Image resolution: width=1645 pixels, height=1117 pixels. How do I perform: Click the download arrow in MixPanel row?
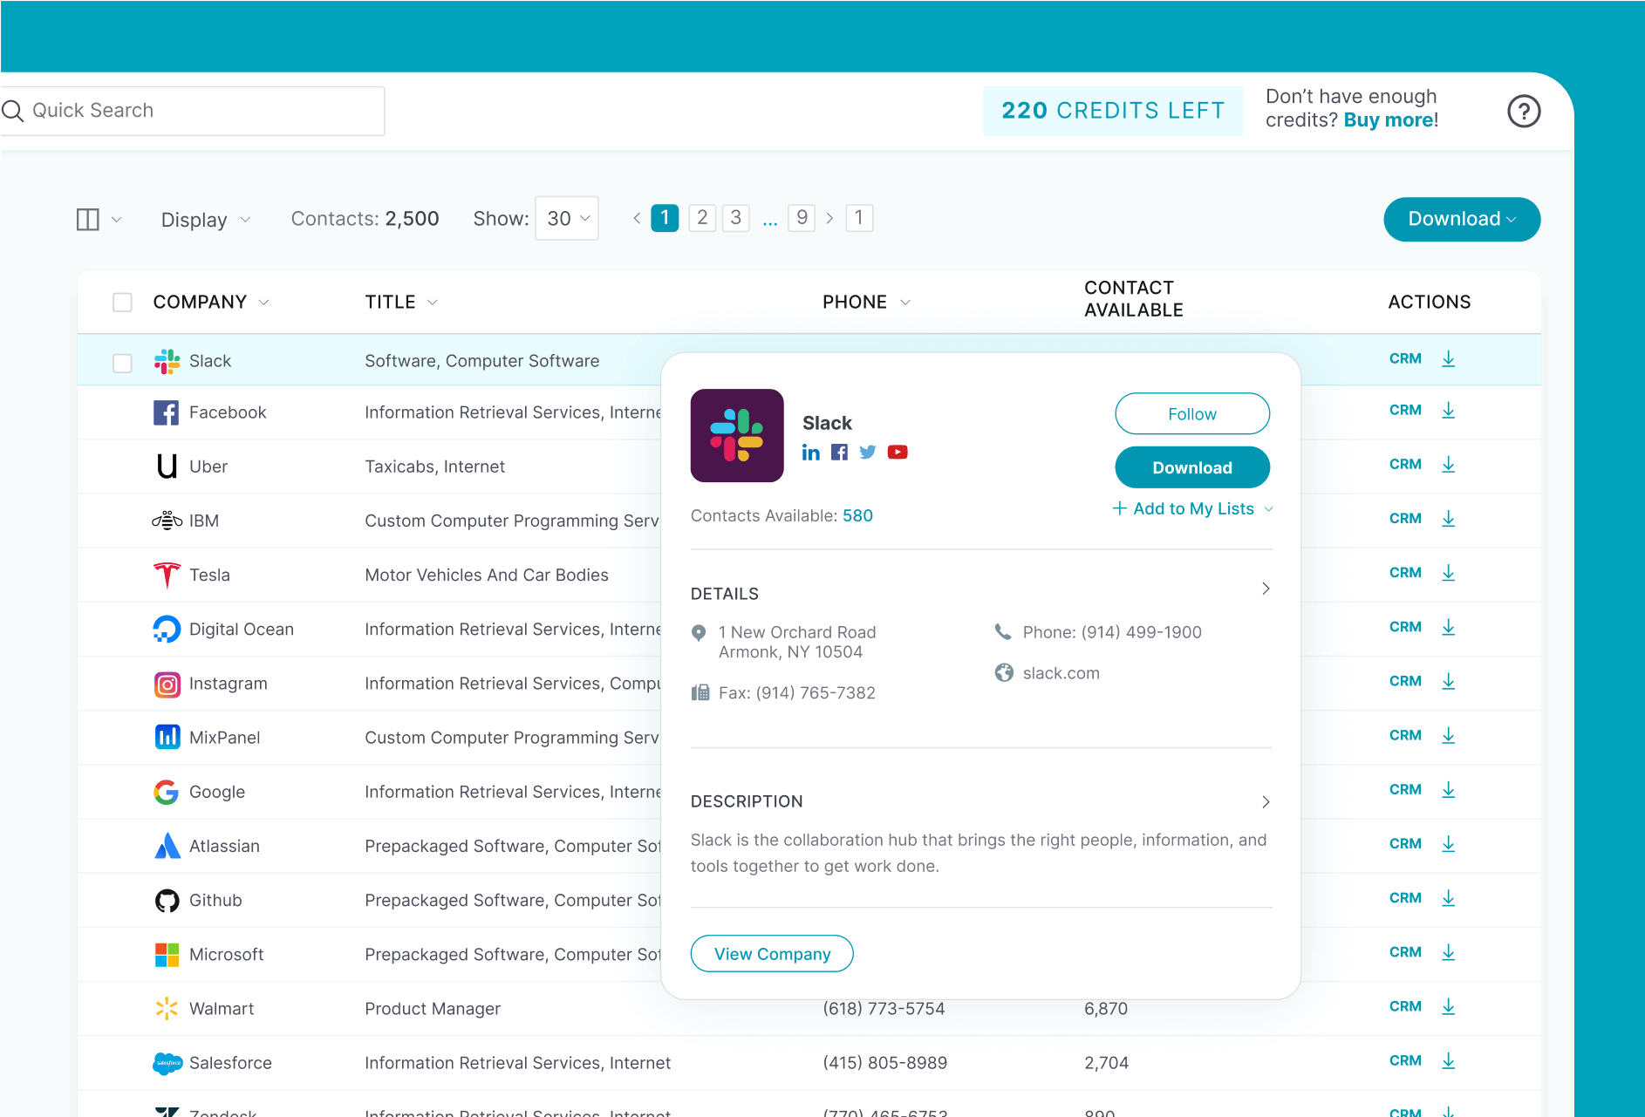coord(1448,735)
